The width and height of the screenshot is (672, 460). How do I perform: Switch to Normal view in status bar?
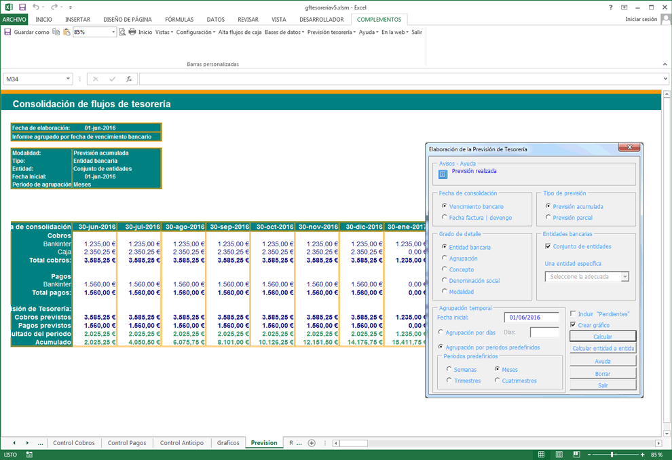541,455
